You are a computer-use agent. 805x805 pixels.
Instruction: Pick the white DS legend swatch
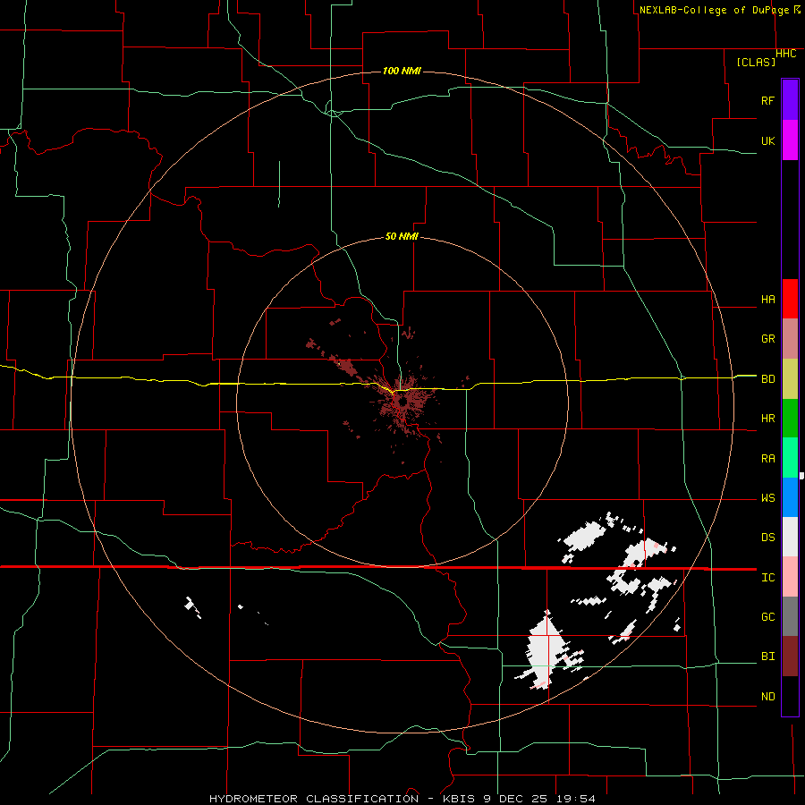click(x=790, y=537)
